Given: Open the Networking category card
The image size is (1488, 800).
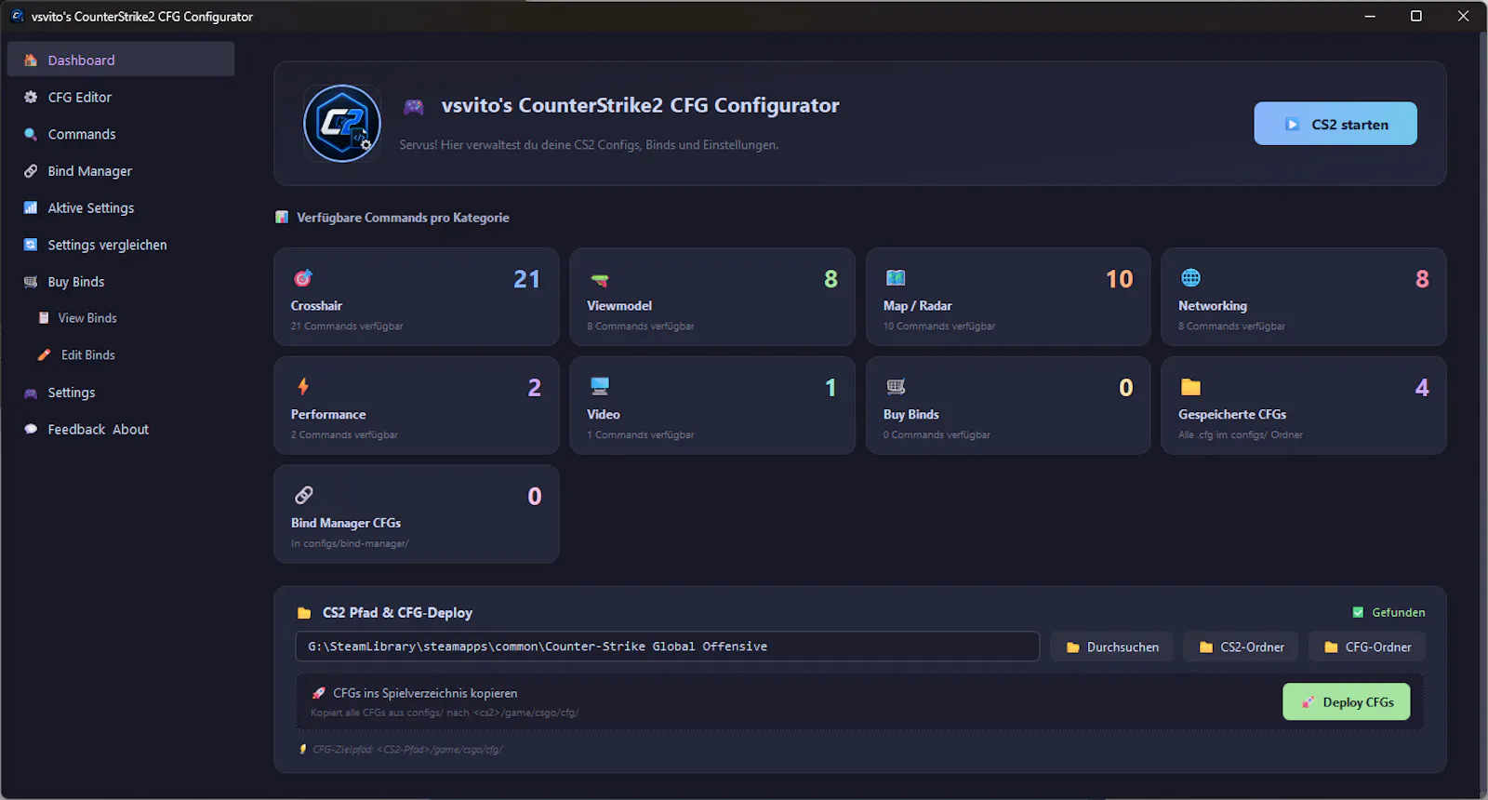Looking at the screenshot, I should tap(1304, 297).
